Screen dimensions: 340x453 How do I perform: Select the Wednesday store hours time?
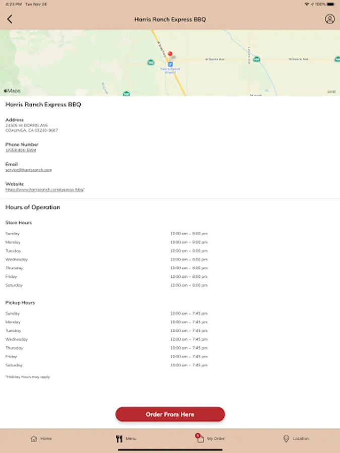tap(189, 259)
